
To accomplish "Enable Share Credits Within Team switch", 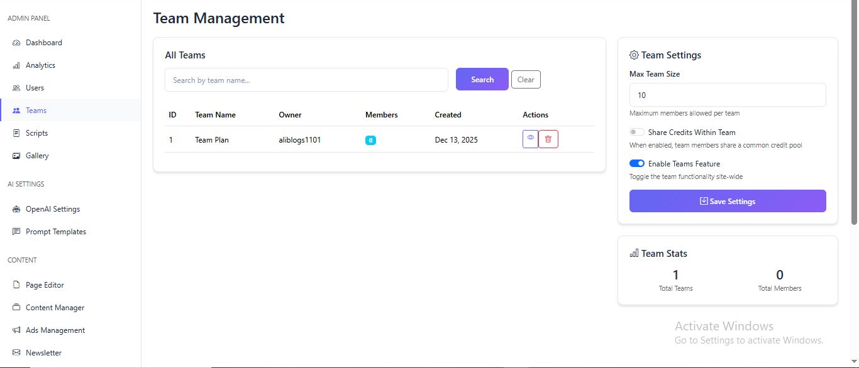I will click(637, 133).
